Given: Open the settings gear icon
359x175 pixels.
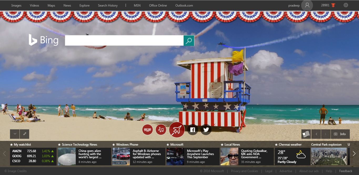Looking at the screenshot, I should (x=346, y=5).
